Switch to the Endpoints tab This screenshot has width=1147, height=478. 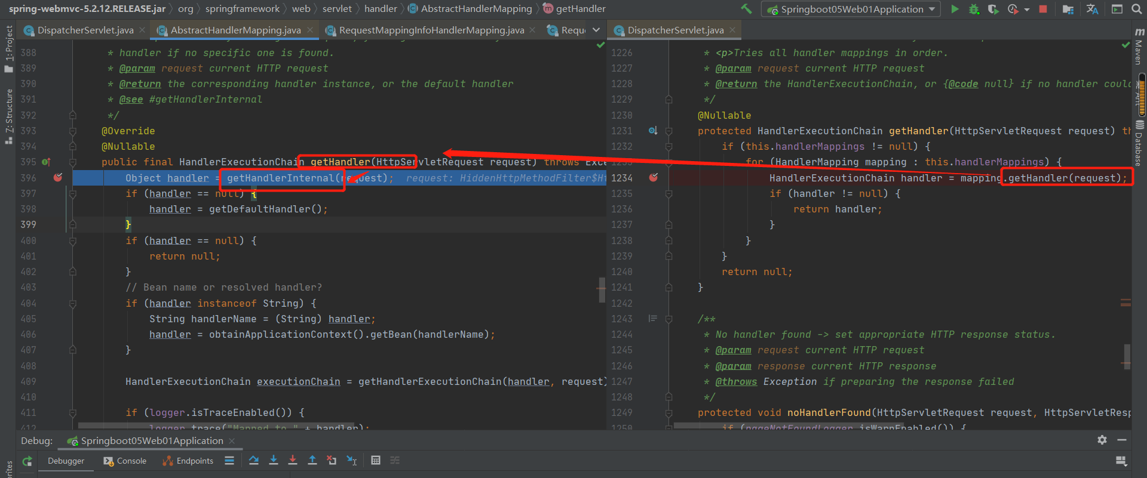[x=188, y=461]
